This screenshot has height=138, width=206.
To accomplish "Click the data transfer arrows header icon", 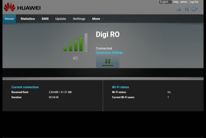I will coord(187,9).
